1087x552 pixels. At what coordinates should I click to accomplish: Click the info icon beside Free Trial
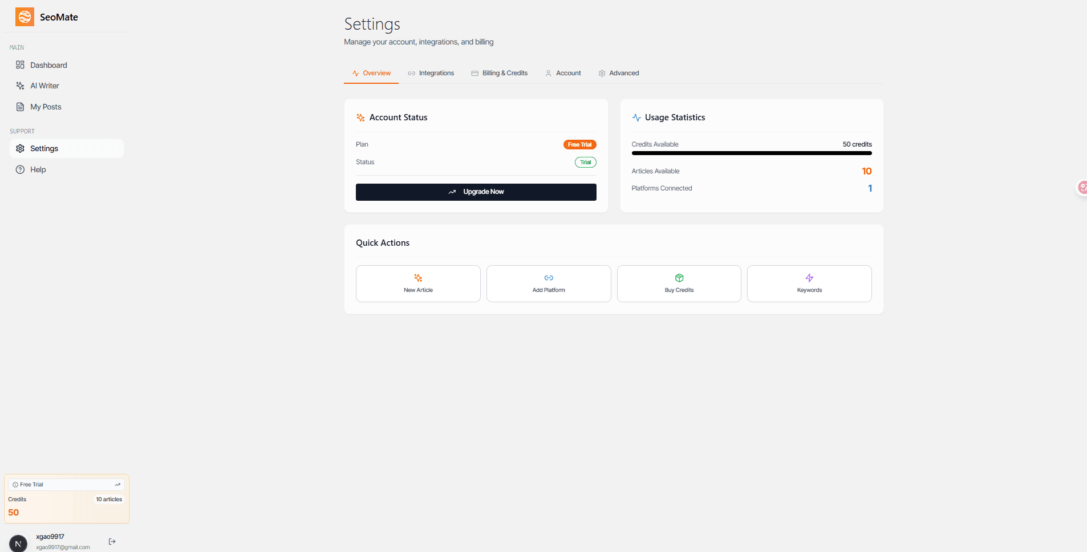[15, 484]
